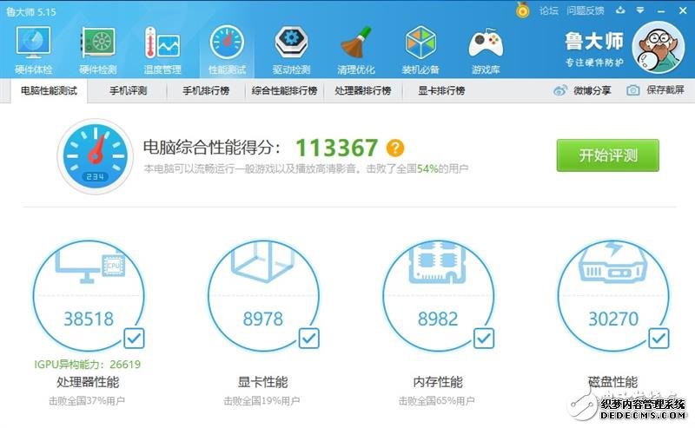Click the 处理器性能 label

click(x=88, y=382)
